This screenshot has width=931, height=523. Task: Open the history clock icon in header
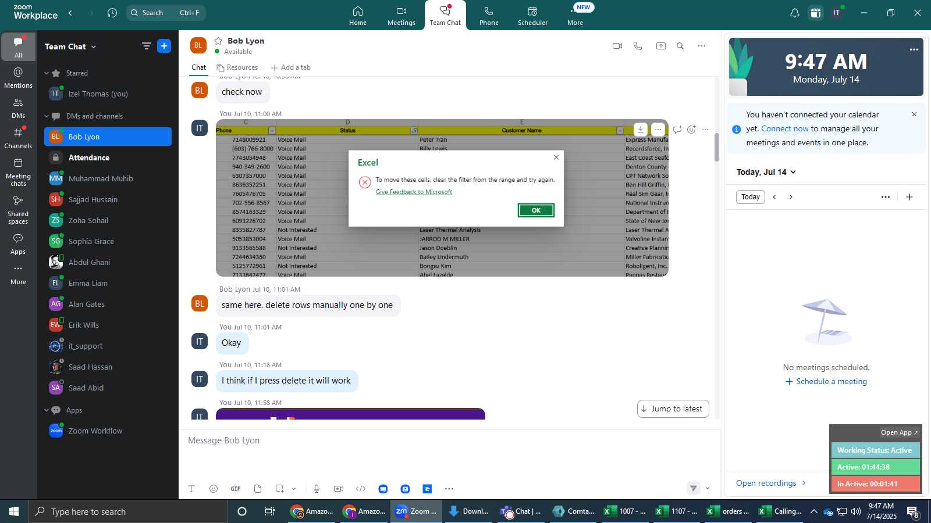pos(112,13)
